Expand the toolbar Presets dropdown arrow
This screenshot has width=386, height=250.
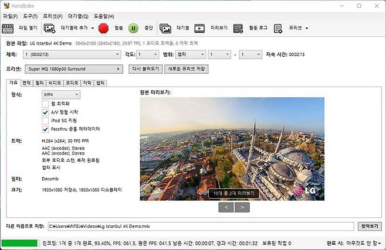tap(307, 28)
